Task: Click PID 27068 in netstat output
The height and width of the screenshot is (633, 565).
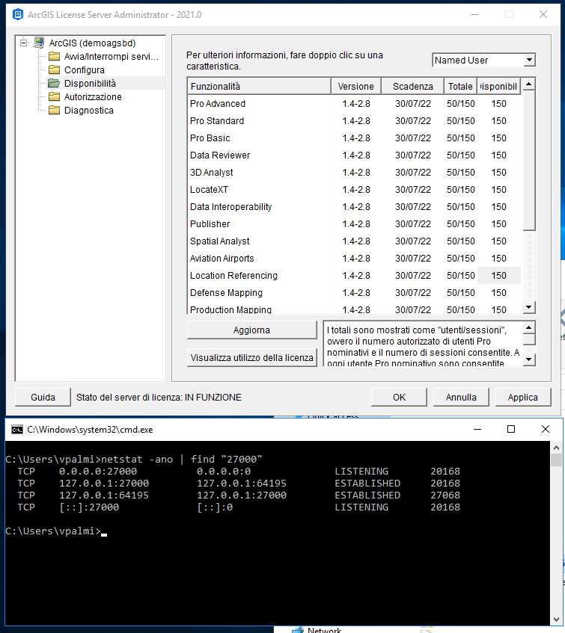Action: point(445,495)
